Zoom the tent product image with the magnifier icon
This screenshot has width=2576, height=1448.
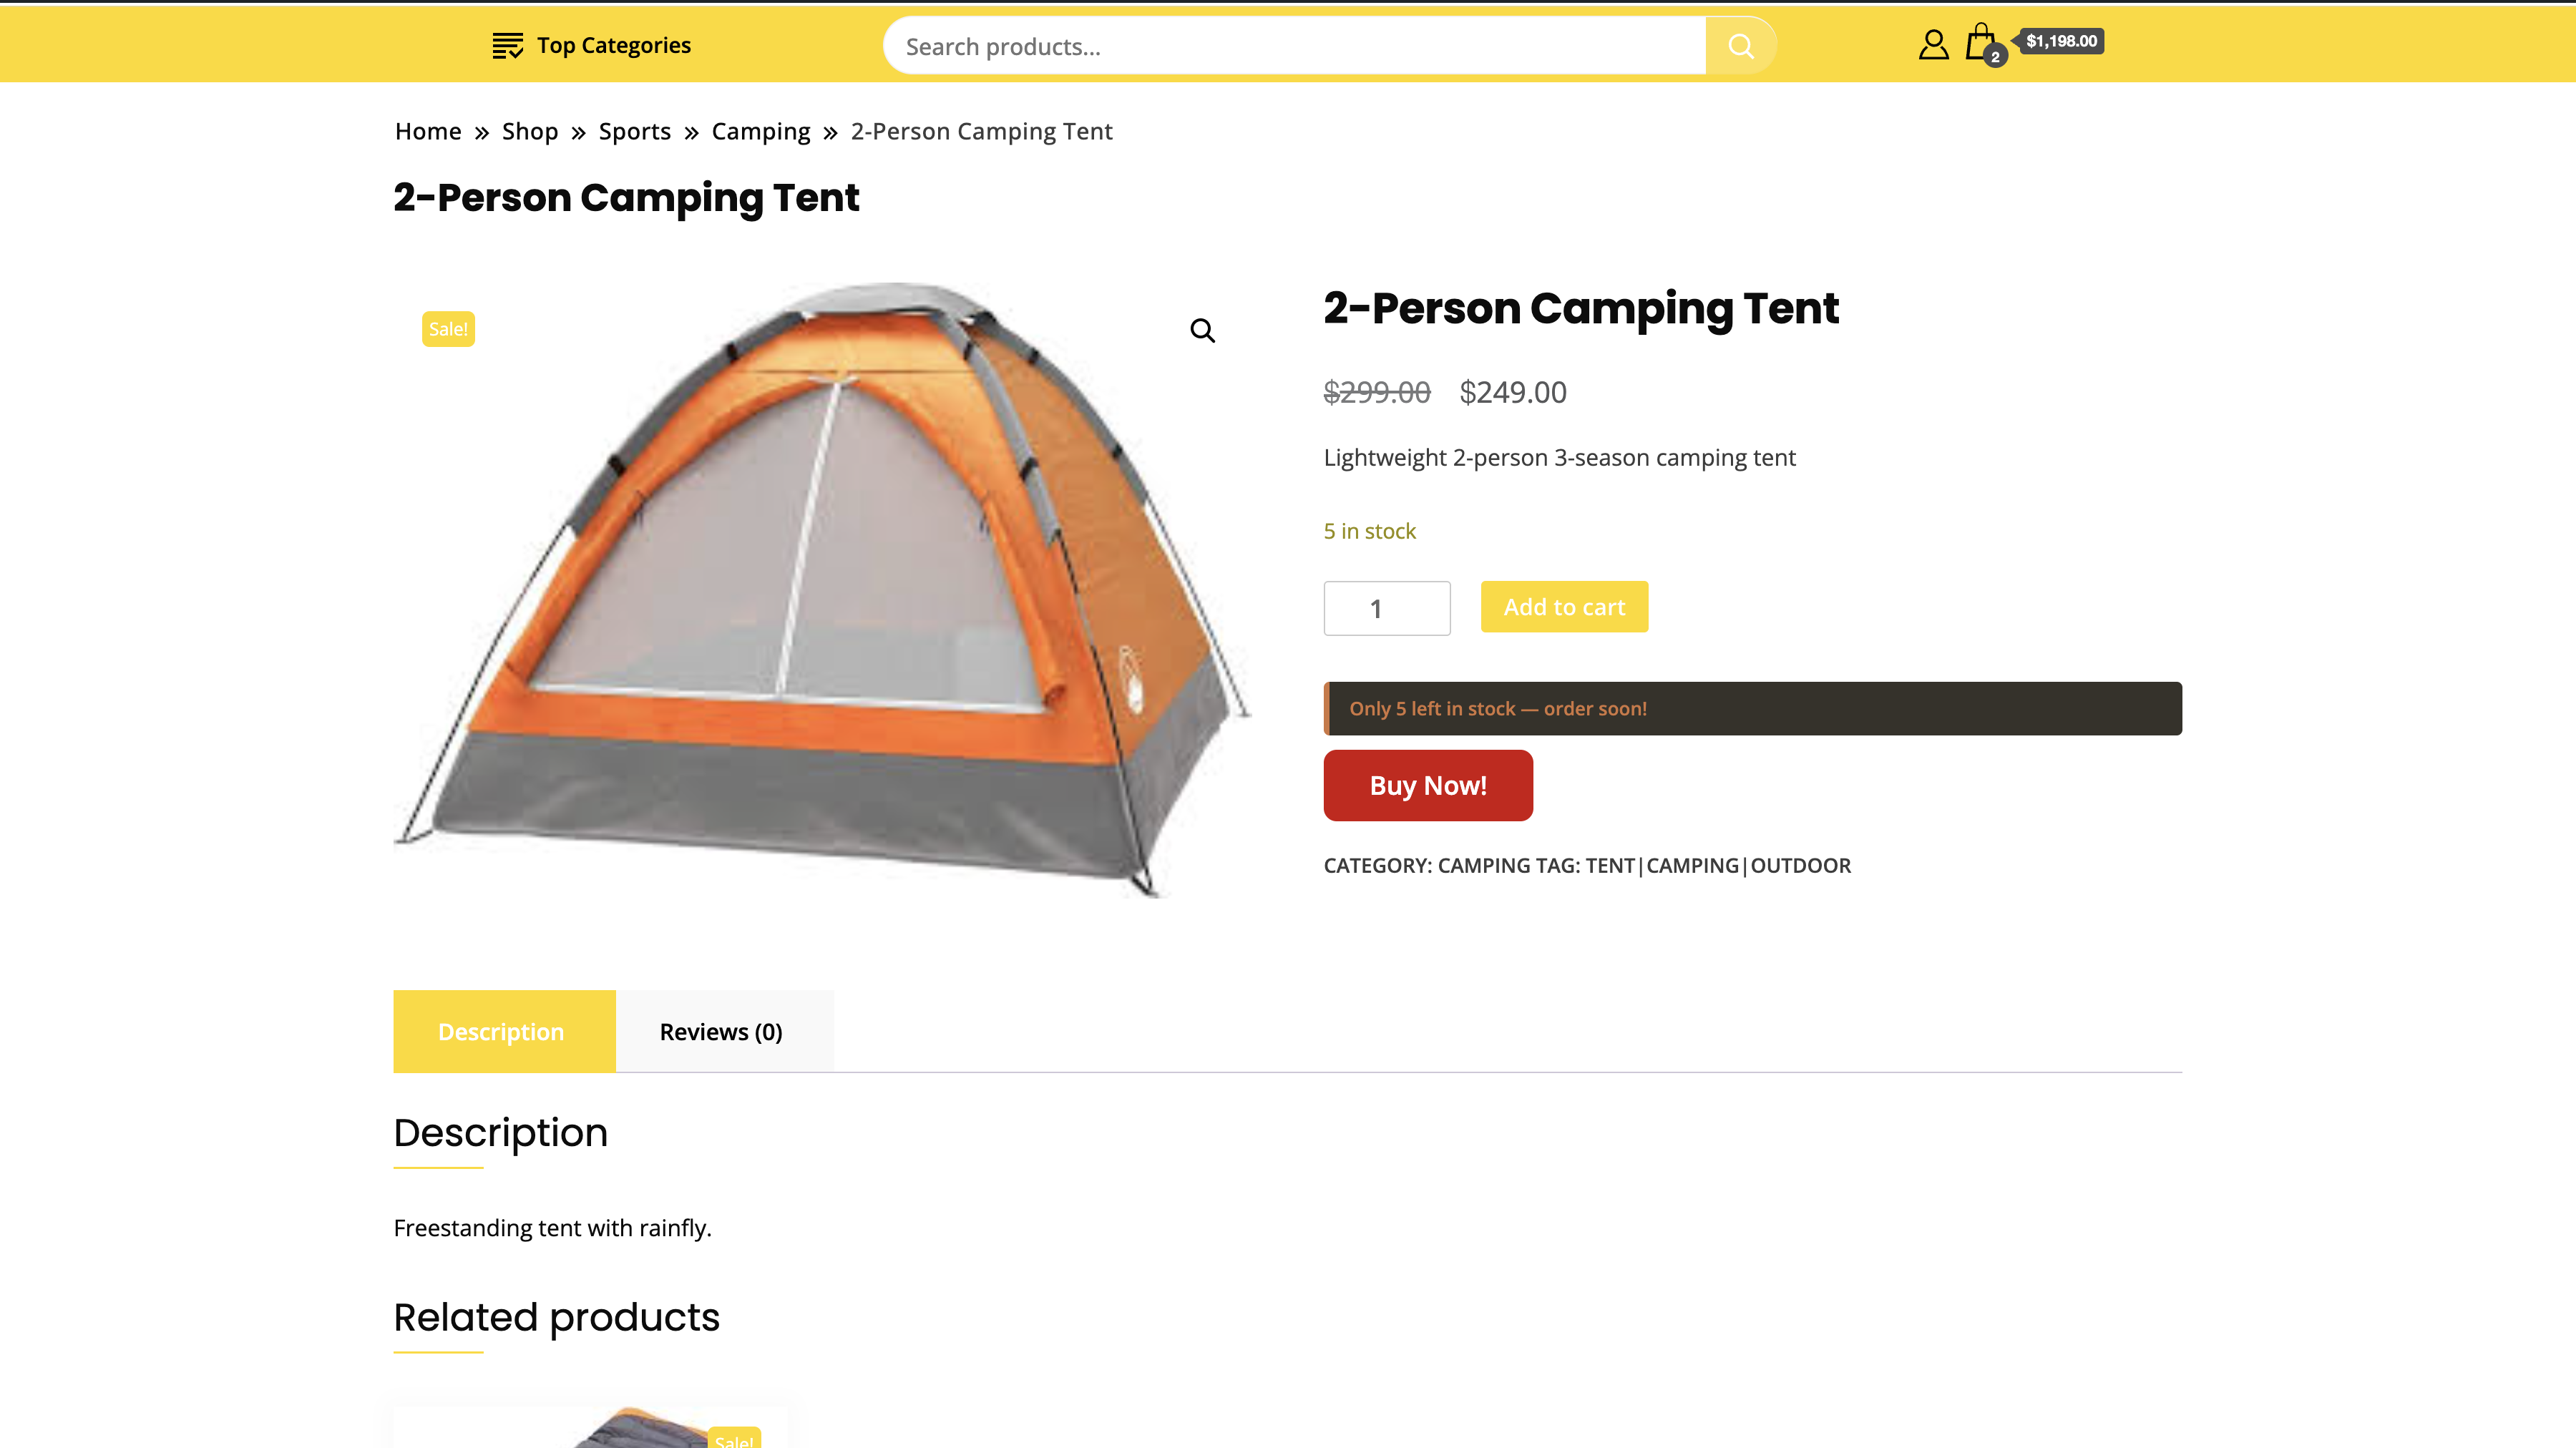(1202, 331)
